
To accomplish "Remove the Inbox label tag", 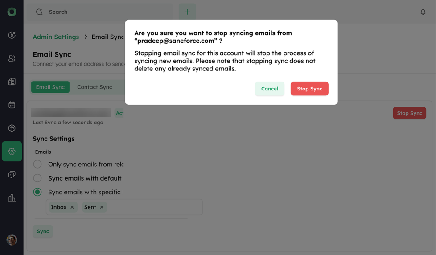I will (72, 207).
